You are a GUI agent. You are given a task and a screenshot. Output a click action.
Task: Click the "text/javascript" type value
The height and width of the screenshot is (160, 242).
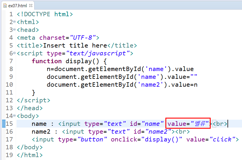(98, 53)
